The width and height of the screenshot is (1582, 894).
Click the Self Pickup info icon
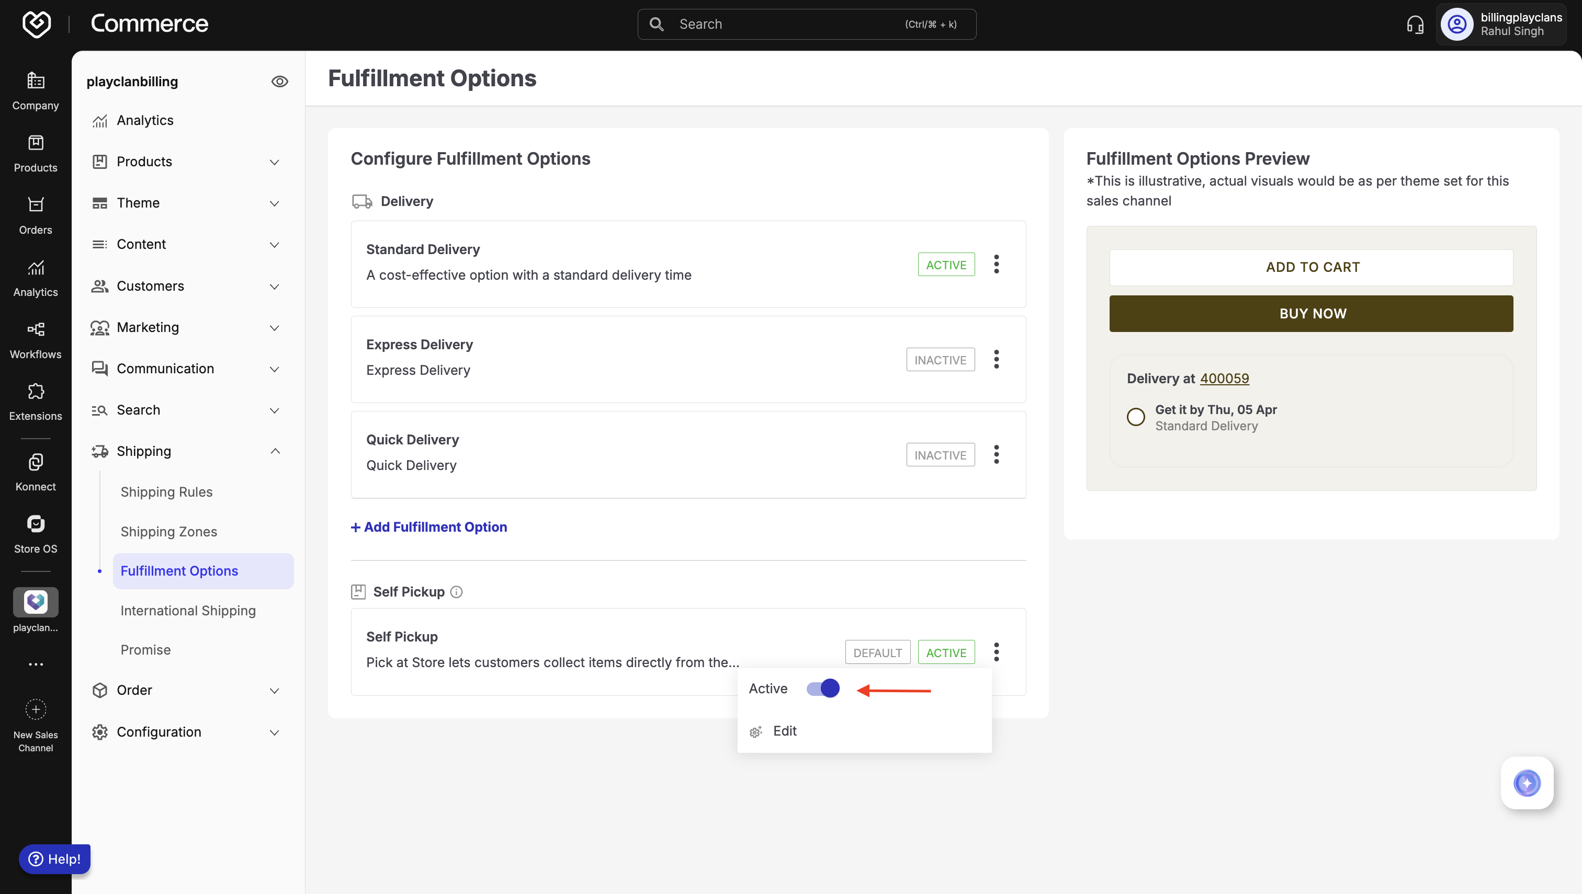pyautogui.click(x=457, y=592)
